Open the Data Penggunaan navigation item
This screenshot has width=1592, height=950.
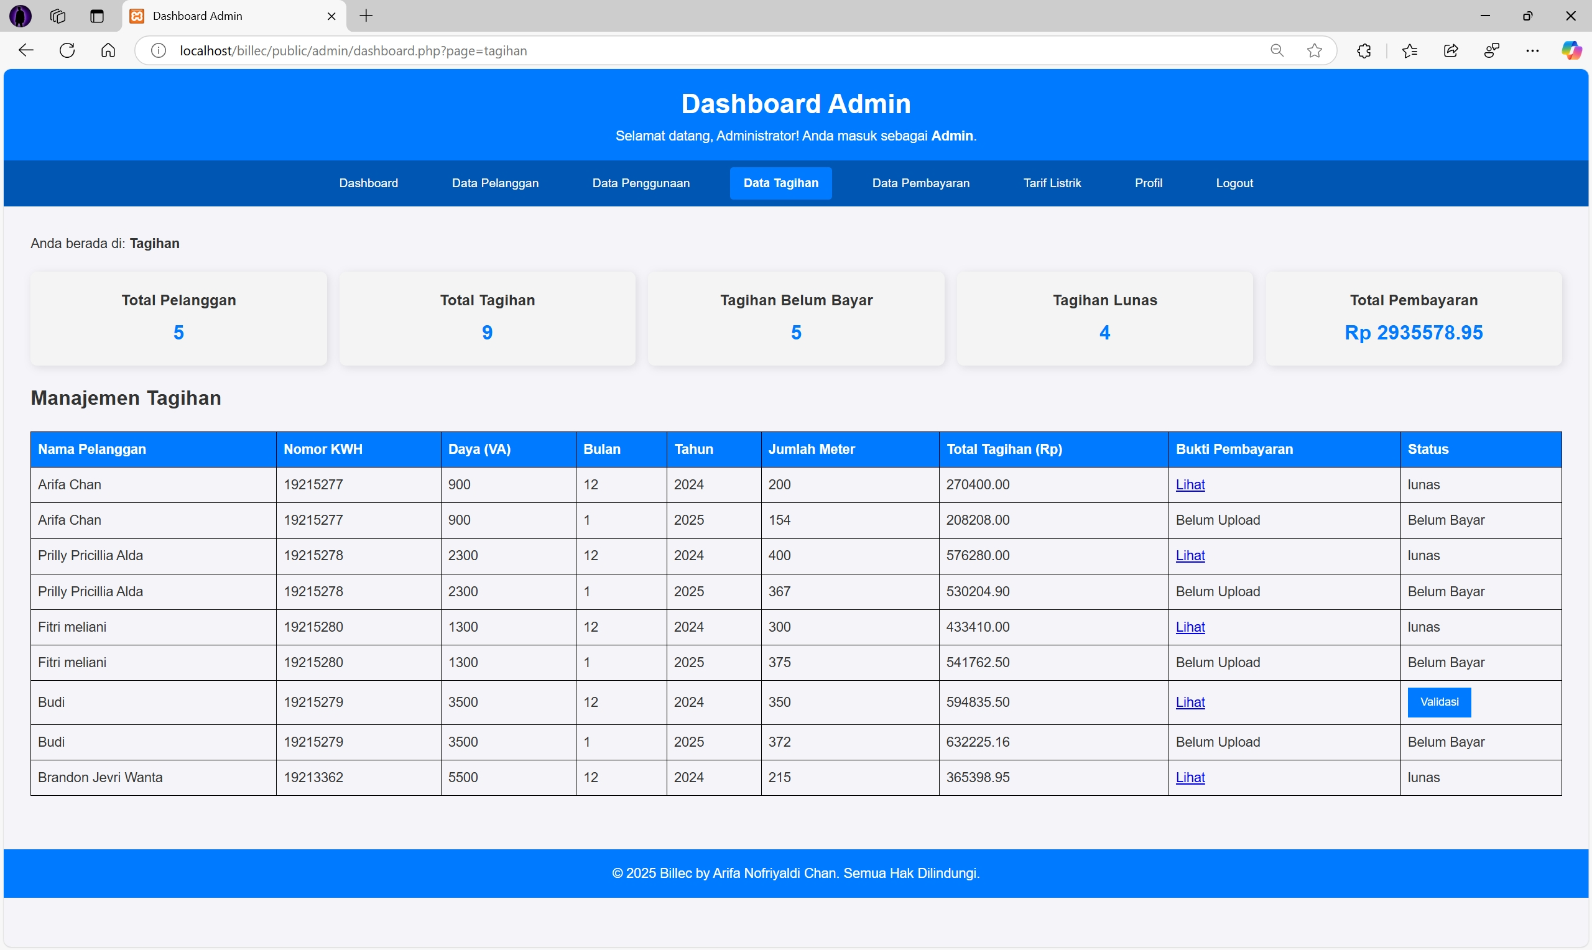pos(641,183)
